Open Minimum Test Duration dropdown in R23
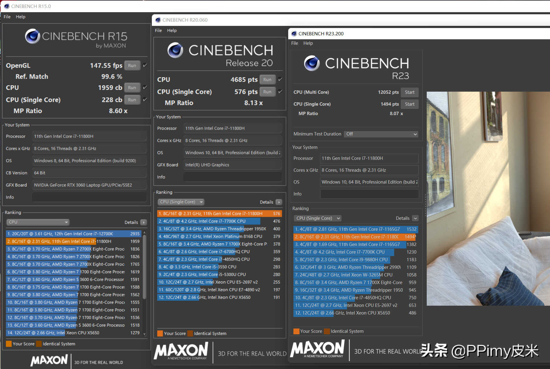This screenshot has height=369, width=550. click(x=381, y=134)
